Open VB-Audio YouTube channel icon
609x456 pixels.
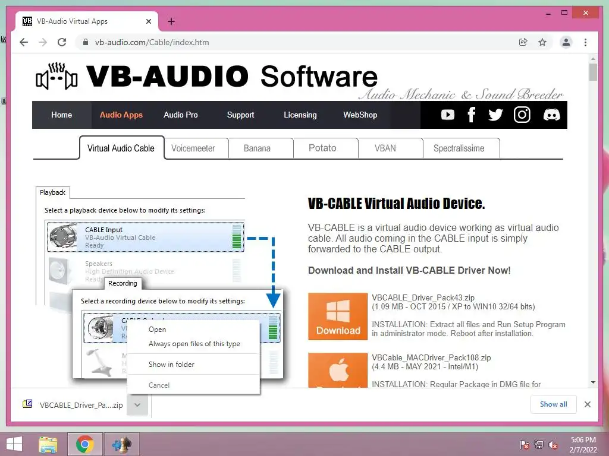tap(447, 115)
